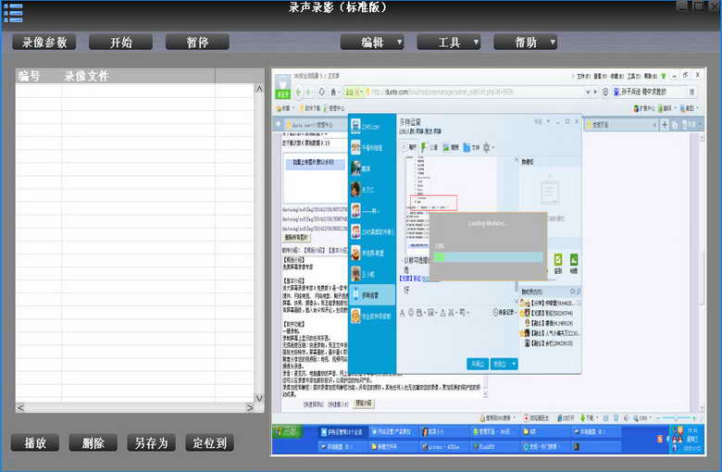
Task: Expand the 工具 dropdown menu
Action: [449, 43]
